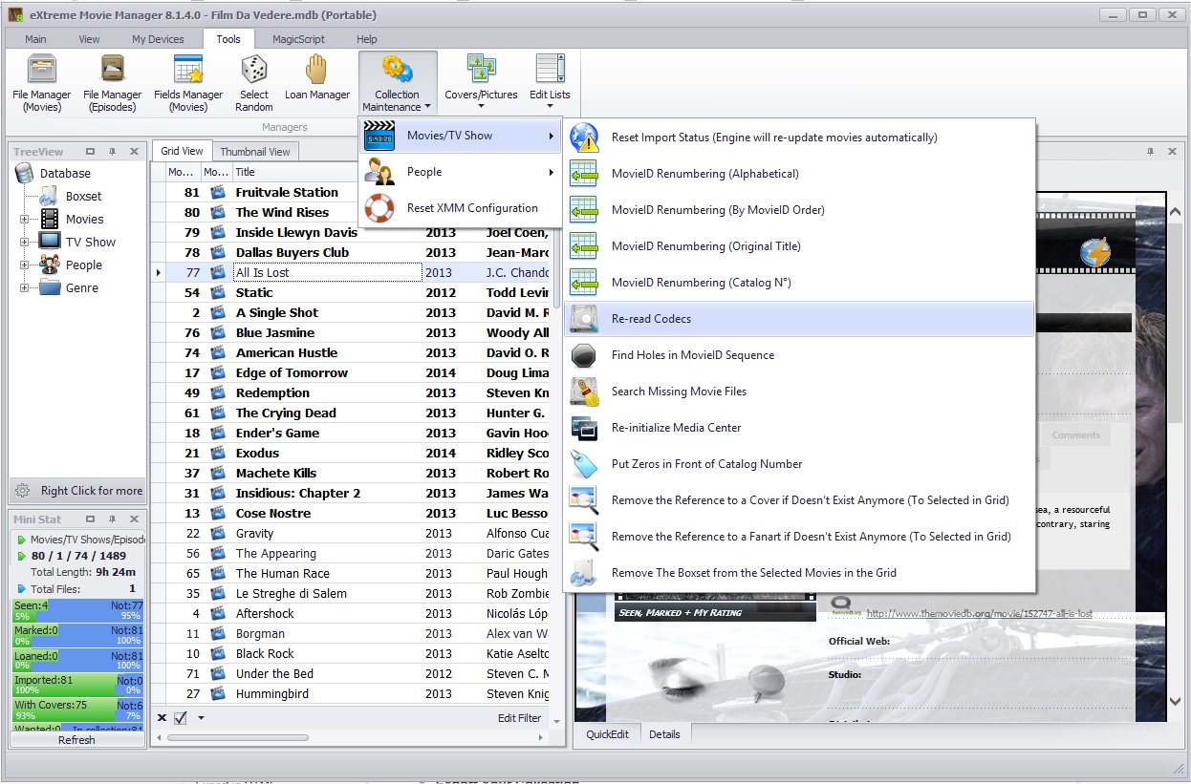The width and height of the screenshot is (1191, 784).
Task: Remove the filter with the X icon
Action: pos(162,718)
